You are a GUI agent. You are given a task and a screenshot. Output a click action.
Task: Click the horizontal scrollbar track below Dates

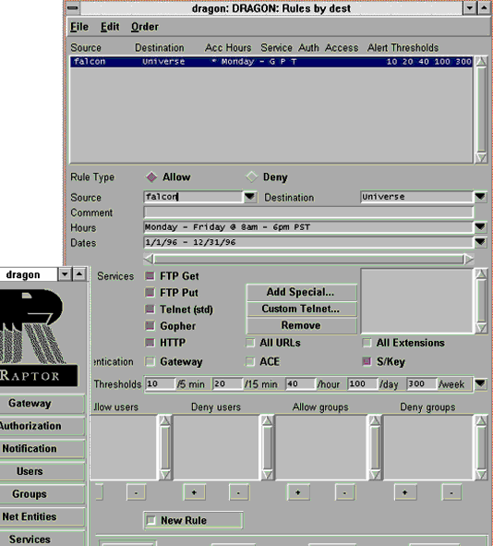(308, 259)
